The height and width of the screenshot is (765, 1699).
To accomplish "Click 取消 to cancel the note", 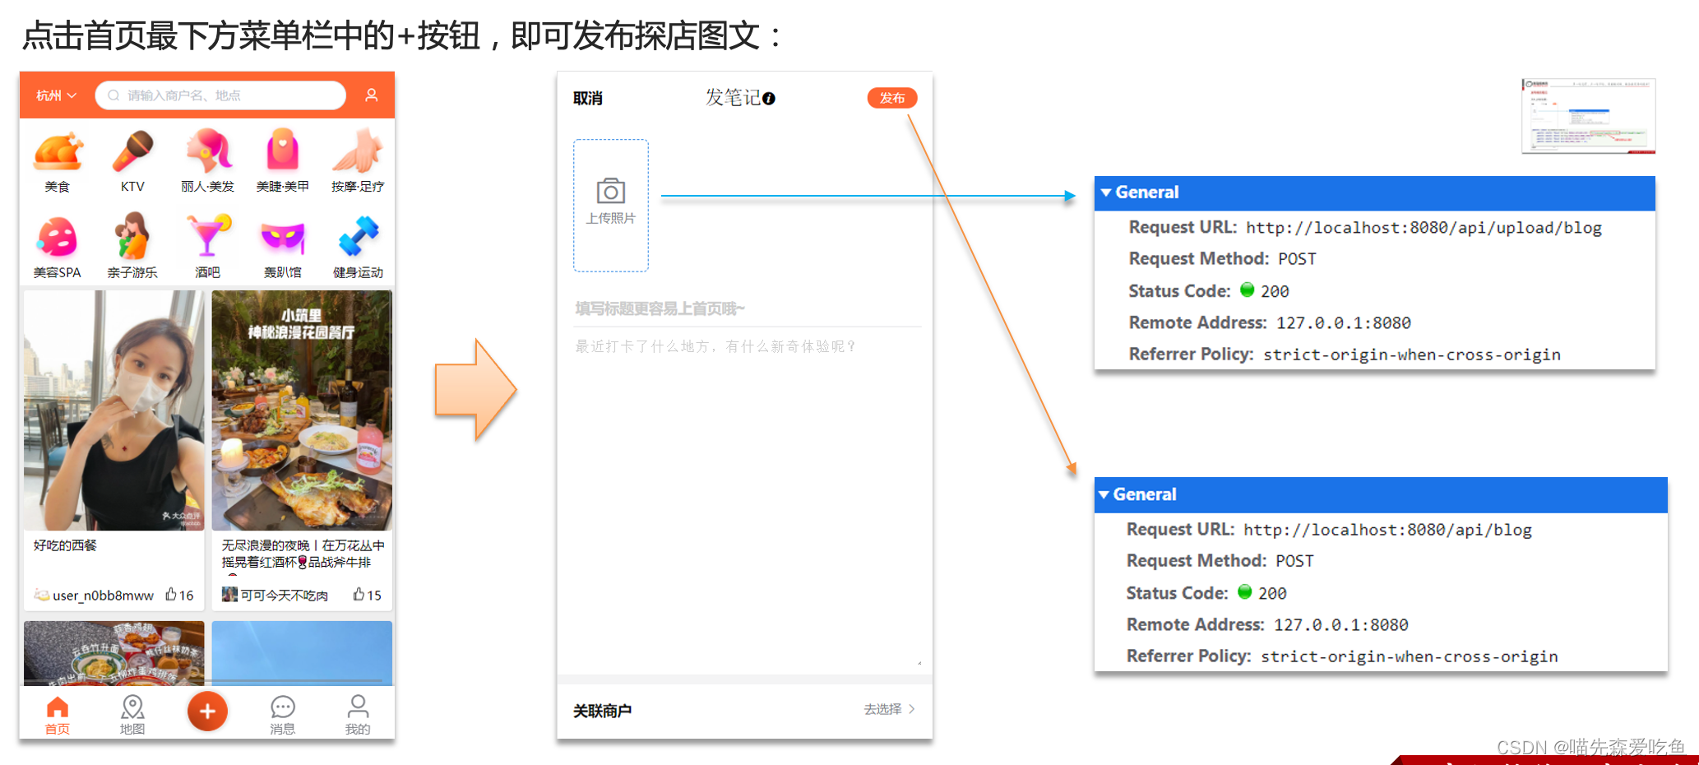I will (588, 99).
